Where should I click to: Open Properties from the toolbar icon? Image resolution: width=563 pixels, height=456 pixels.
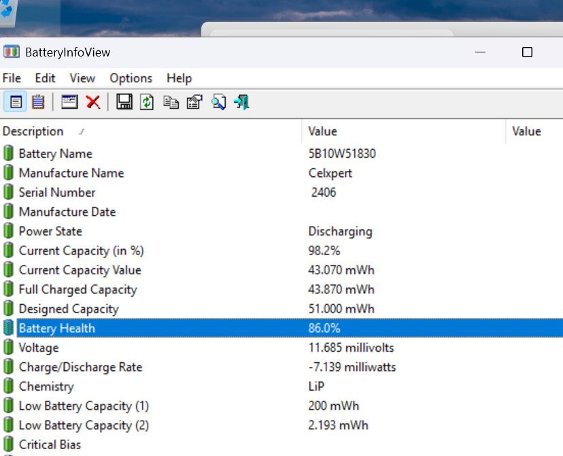(194, 102)
